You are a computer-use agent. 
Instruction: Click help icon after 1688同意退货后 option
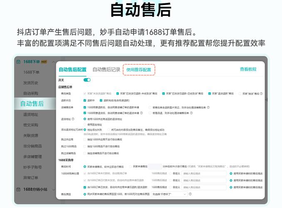[x=141, y=113]
